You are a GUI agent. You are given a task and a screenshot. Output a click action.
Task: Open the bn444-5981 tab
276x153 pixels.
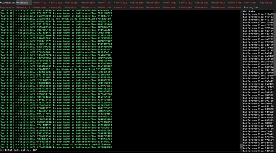point(267,3)
